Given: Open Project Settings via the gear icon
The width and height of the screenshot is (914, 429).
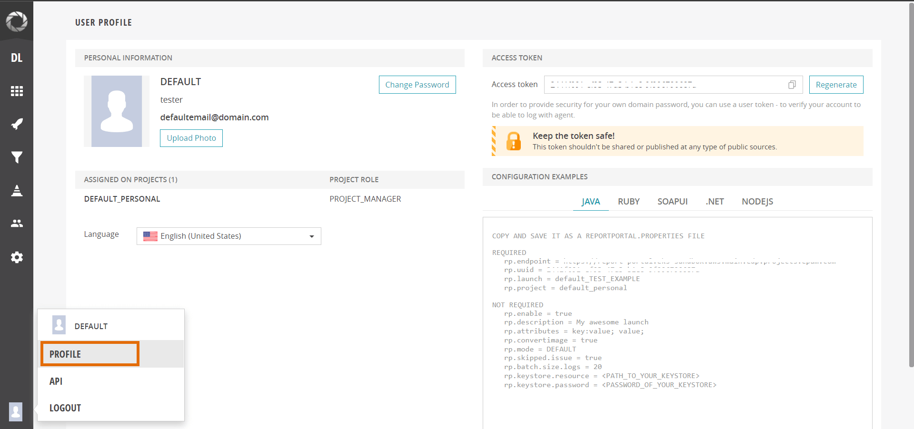Looking at the screenshot, I should pos(17,257).
